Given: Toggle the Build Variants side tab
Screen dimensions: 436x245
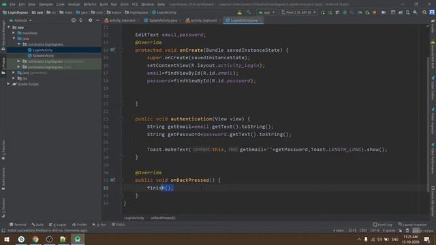Looking at the screenshot, I should (x=3, y=179).
